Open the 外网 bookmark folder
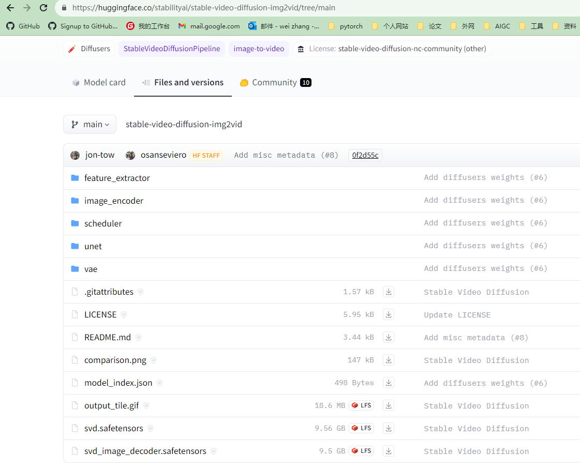This screenshot has width=580, height=470. coord(463,26)
